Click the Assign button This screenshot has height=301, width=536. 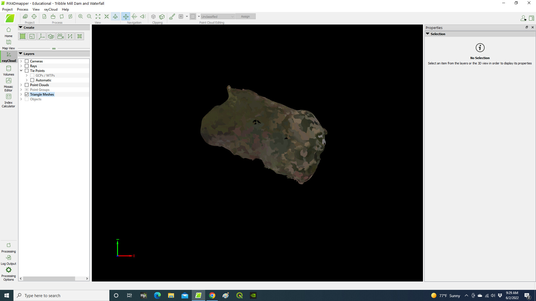click(245, 16)
